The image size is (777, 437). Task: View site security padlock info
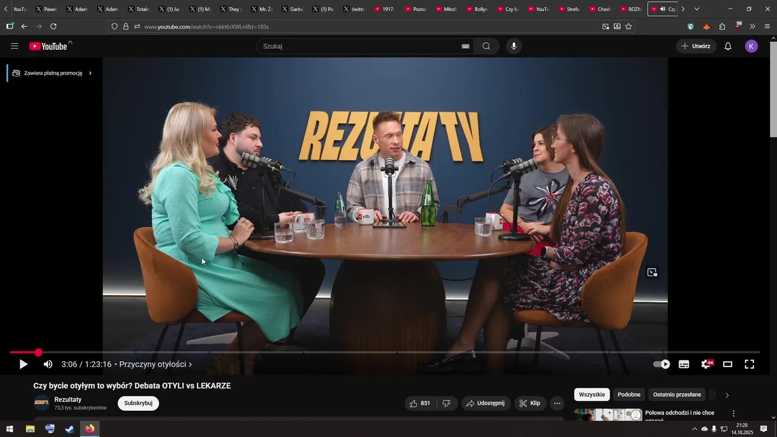[x=126, y=26]
